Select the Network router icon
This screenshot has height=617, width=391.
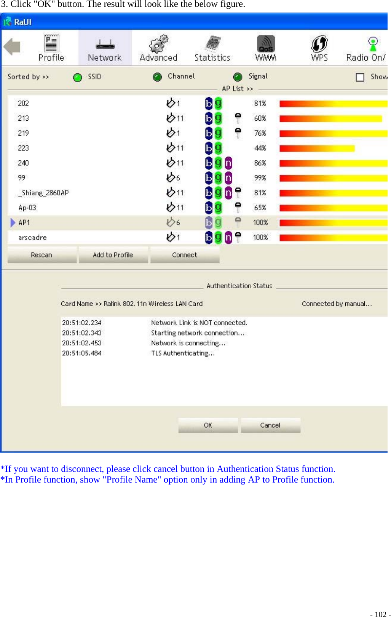coord(105,44)
